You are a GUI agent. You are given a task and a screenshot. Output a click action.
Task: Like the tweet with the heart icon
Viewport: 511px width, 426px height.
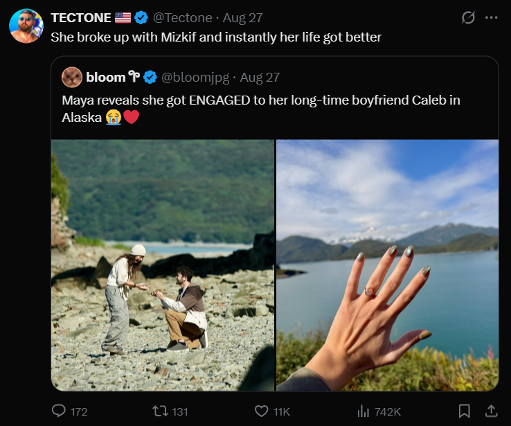261,411
